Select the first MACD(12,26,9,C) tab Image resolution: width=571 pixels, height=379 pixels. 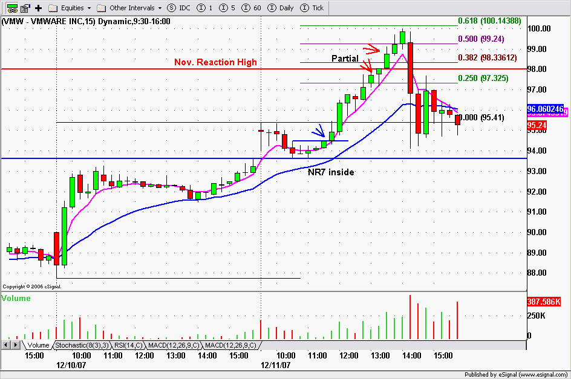coord(174,345)
